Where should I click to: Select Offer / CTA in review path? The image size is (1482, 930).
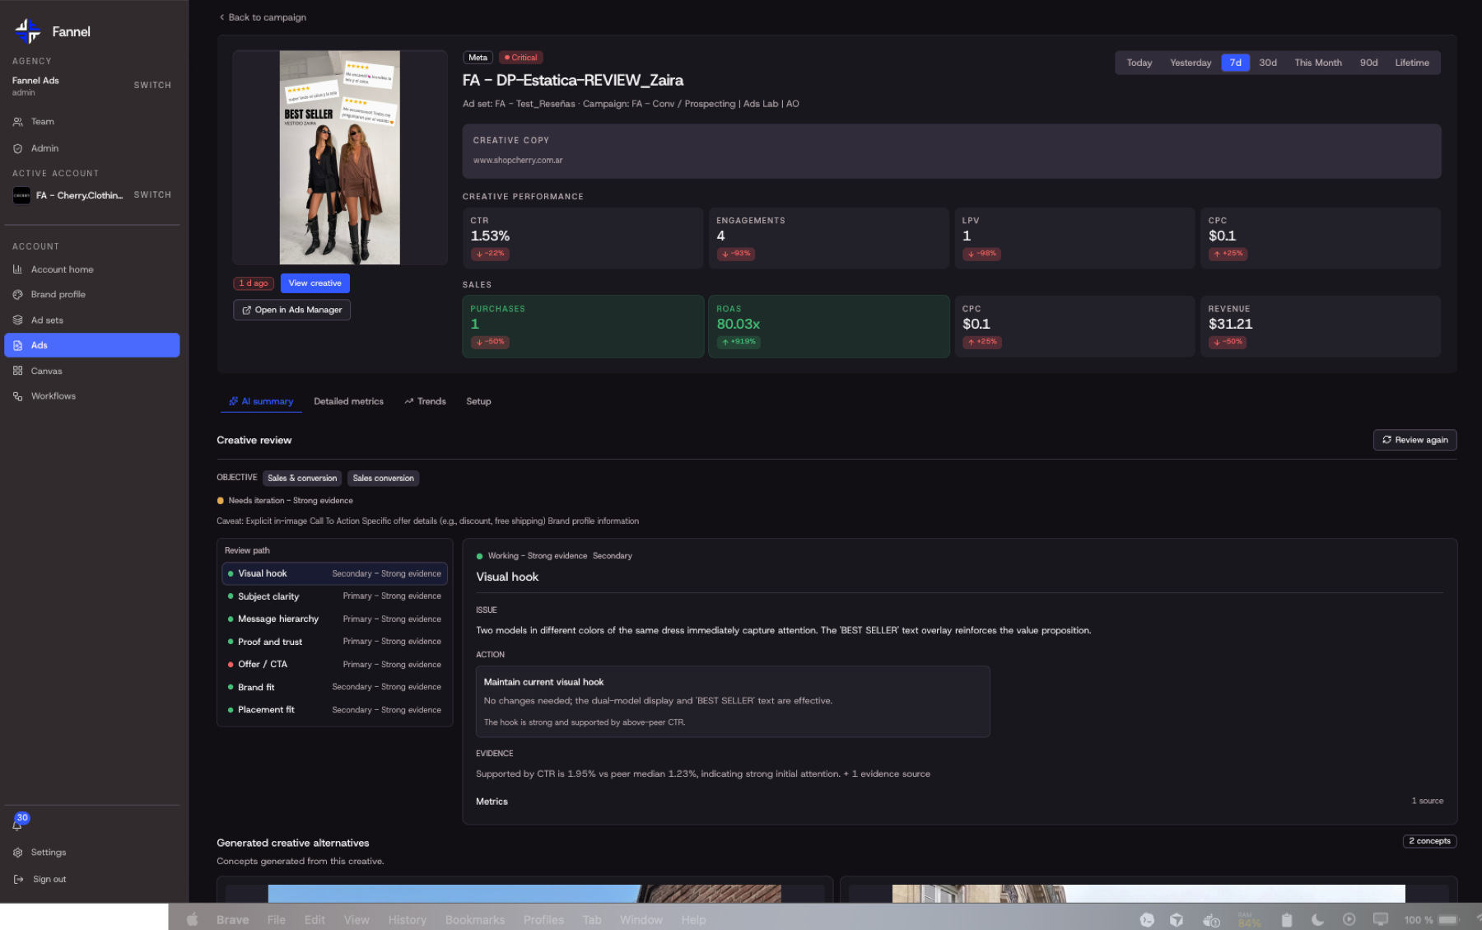click(x=335, y=664)
